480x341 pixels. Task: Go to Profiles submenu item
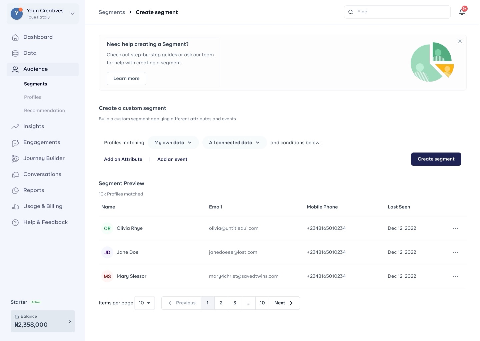pyautogui.click(x=33, y=97)
